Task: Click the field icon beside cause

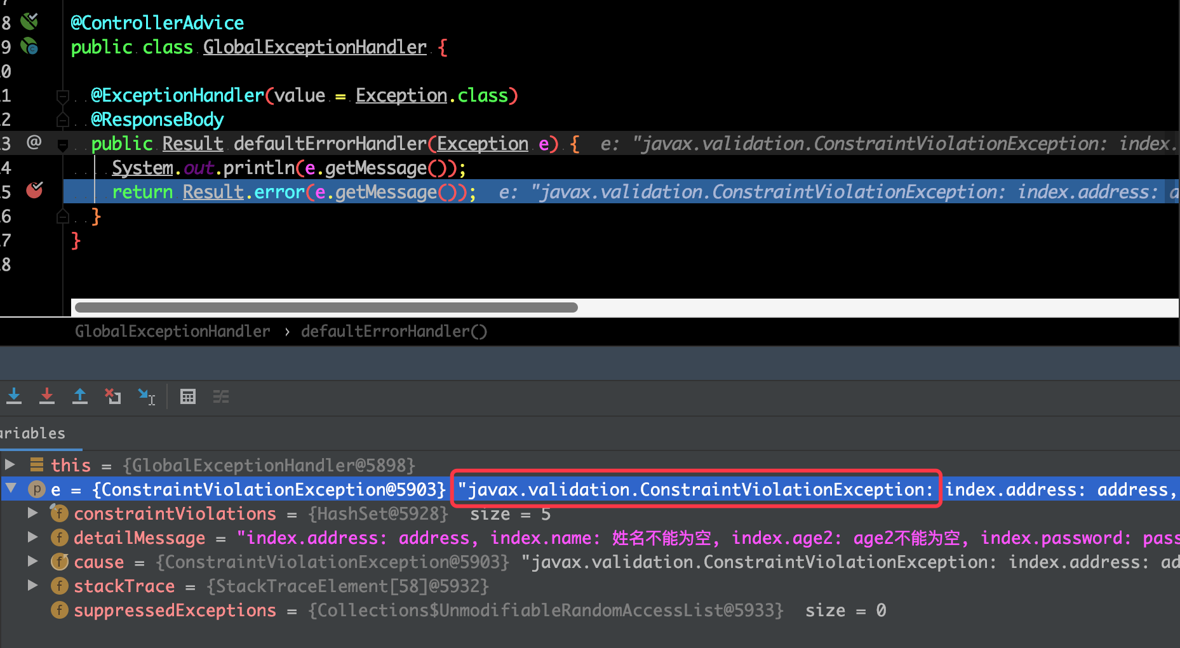Action: point(59,562)
